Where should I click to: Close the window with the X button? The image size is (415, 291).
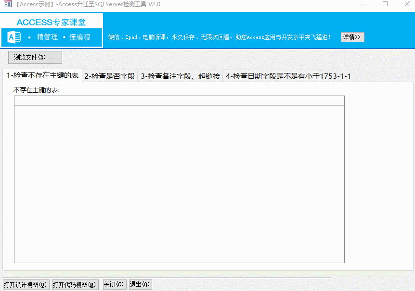(x=407, y=4)
